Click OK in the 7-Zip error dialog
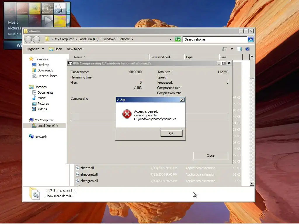 pyautogui.click(x=171, y=133)
